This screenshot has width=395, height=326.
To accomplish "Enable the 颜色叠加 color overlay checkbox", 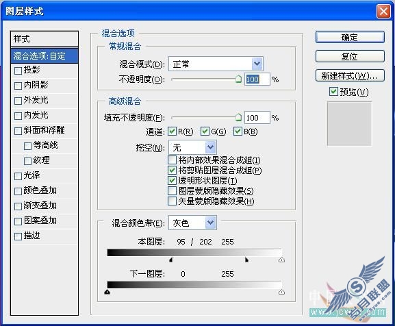I will coord(18,192).
